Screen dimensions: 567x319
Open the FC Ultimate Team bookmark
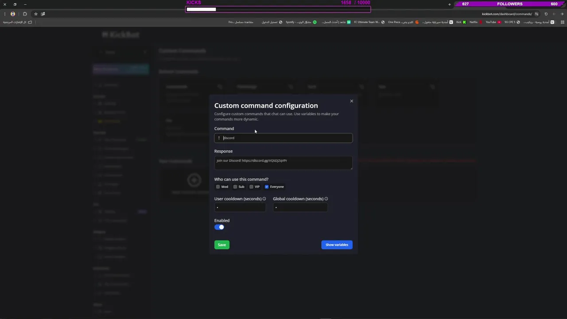pyautogui.click(x=369, y=22)
